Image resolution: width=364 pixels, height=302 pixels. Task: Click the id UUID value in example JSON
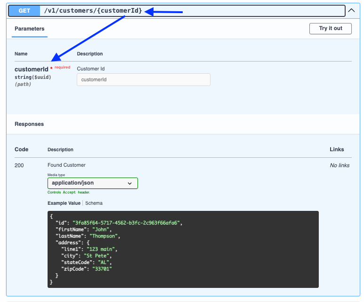127,223
